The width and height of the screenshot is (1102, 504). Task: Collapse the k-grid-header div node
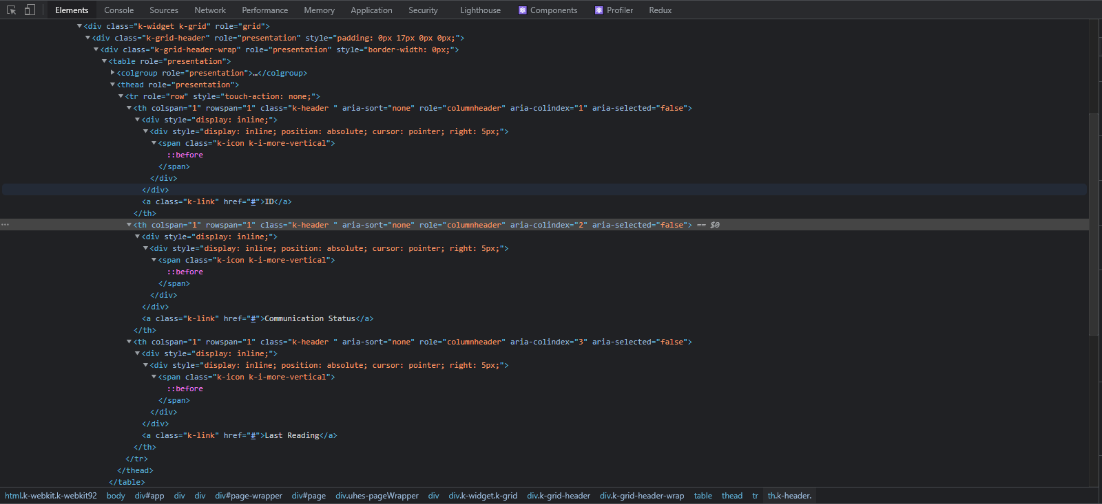click(x=87, y=38)
